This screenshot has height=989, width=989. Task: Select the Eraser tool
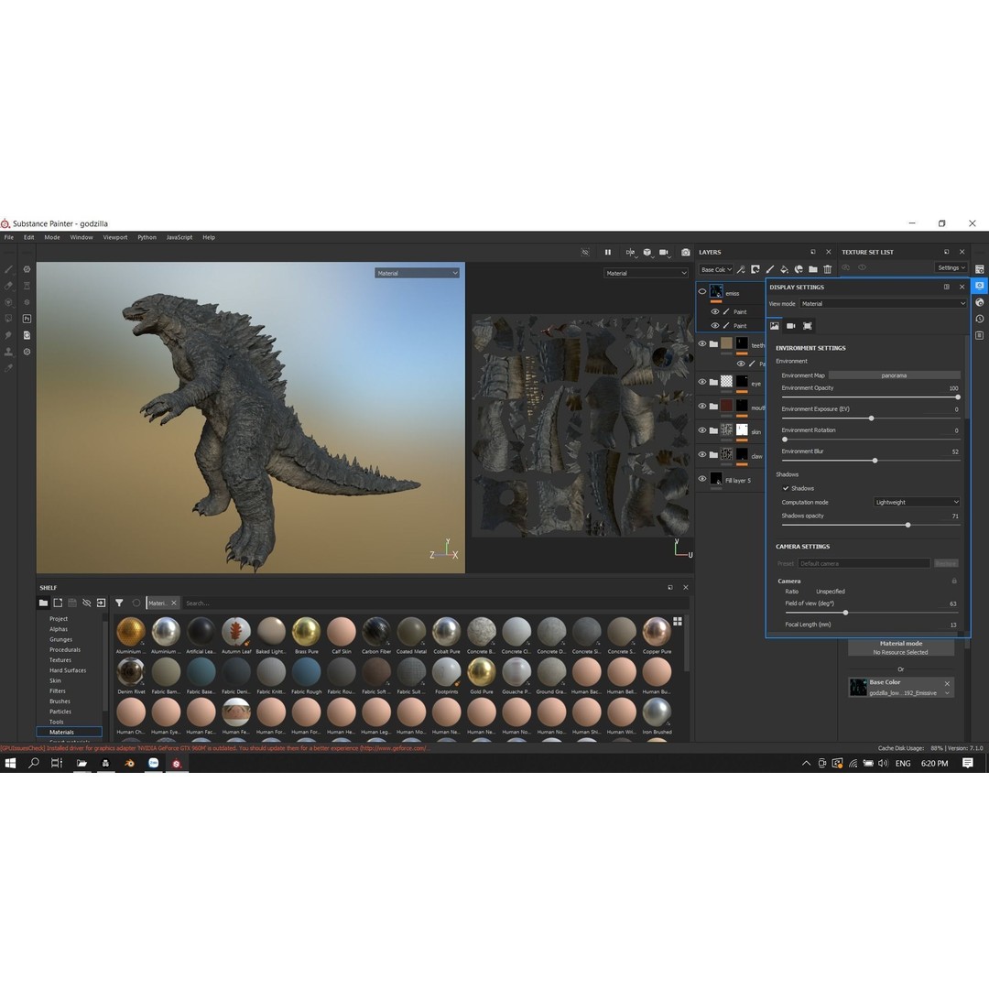tap(9, 286)
